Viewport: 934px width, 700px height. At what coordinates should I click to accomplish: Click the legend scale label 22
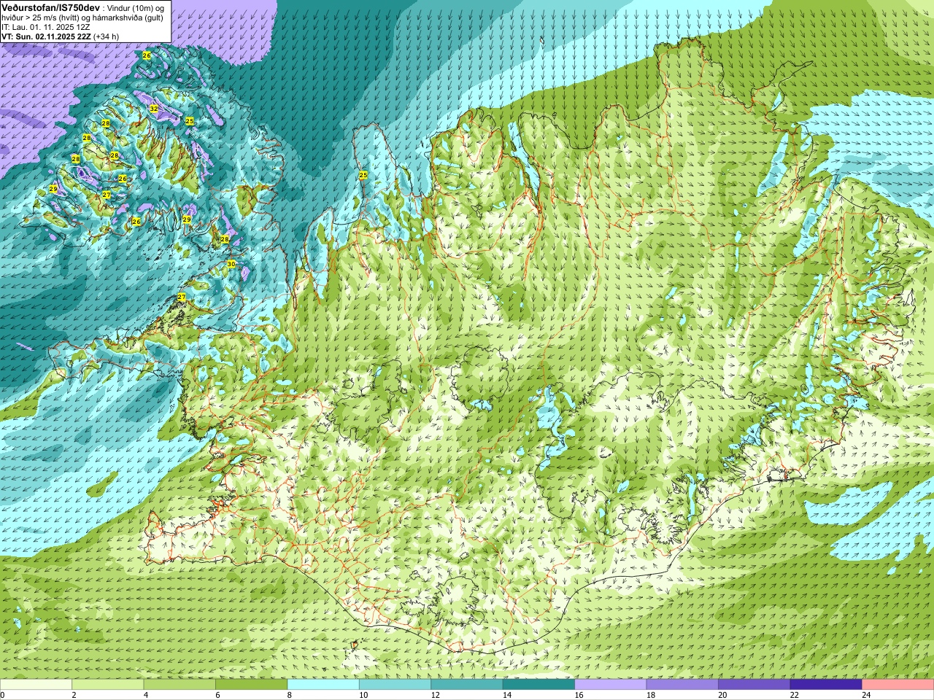coord(794,695)
